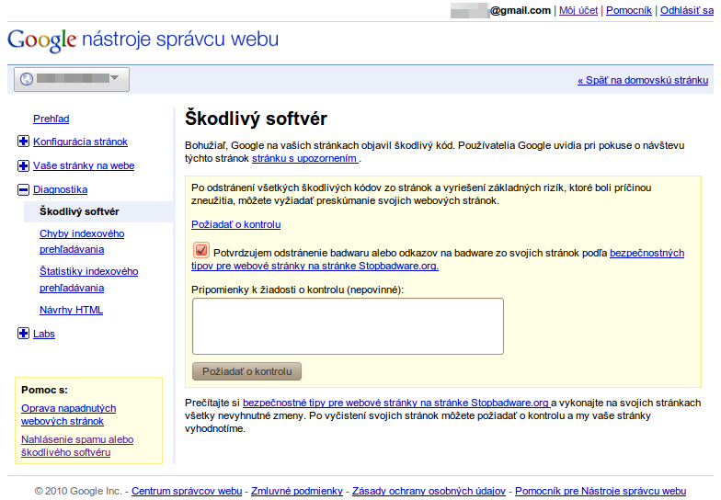Open Vaše stránky na webe link
721x500 pixels.
click(84, 165)
